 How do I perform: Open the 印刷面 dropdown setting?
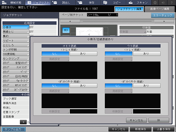coord(133,32)
